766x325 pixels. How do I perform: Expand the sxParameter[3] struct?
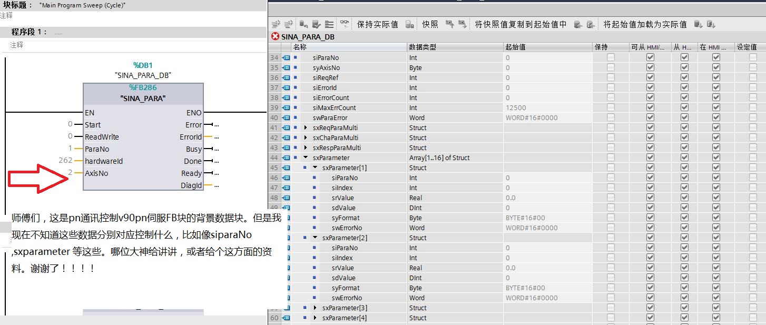pos(315,308)
